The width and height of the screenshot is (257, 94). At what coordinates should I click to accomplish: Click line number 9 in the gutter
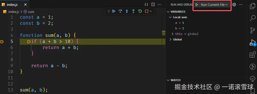coord(12,66)
